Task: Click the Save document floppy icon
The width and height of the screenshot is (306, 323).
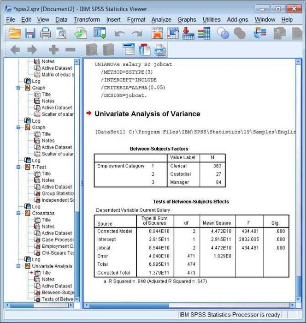Action: (30, 33)
